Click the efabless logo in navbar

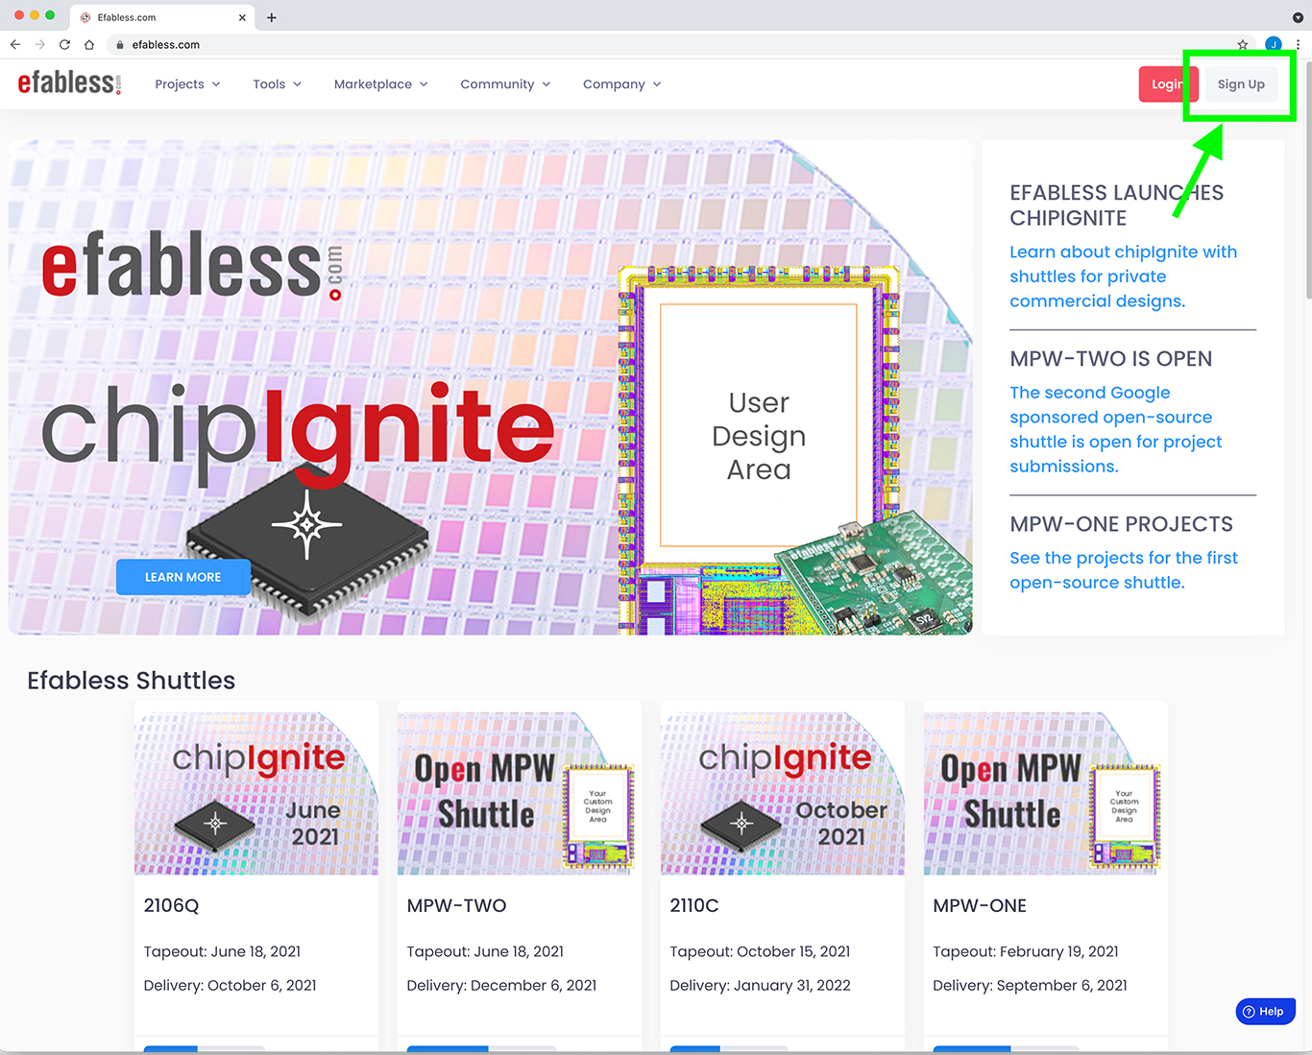click(x=69, y=84)
